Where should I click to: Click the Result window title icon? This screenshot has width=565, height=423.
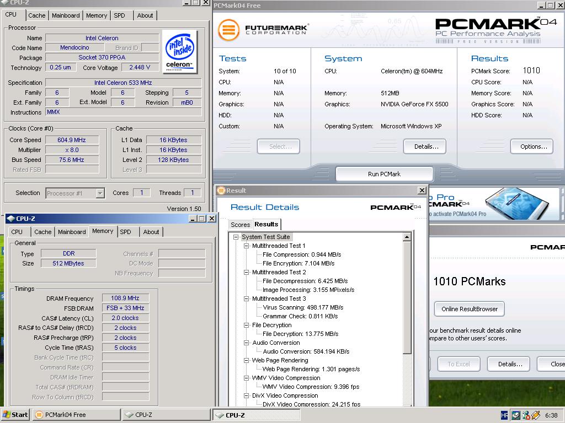point(221,190)
